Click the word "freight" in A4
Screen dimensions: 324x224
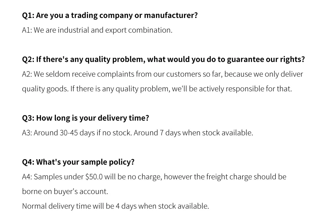[217, 177]
